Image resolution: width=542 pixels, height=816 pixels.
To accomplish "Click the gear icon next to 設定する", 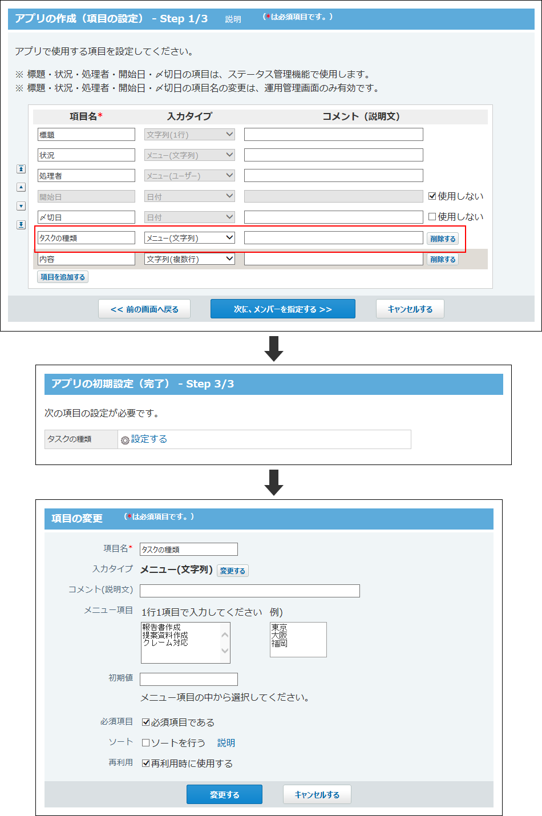I will tap(125, 440).
